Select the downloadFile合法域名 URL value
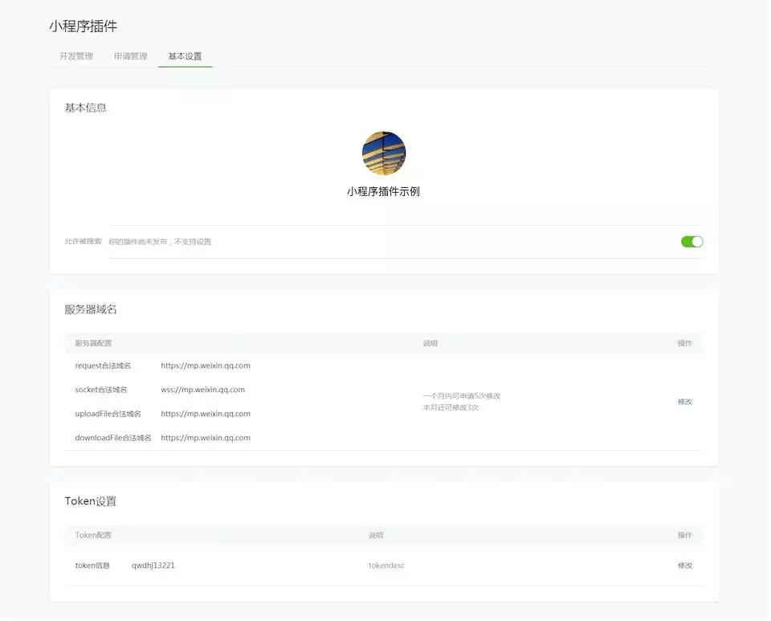 206,438
